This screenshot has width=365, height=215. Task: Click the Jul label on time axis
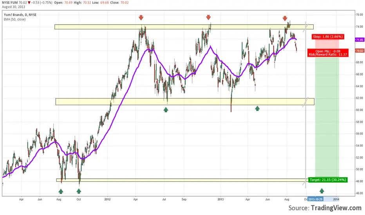tap(164, 199)
